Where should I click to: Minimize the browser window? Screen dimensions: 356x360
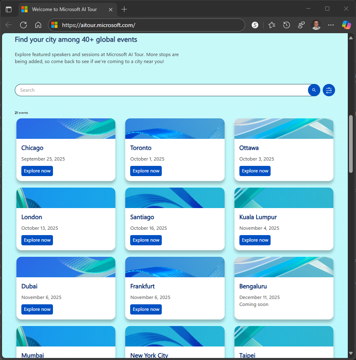[x=308, y=9]
